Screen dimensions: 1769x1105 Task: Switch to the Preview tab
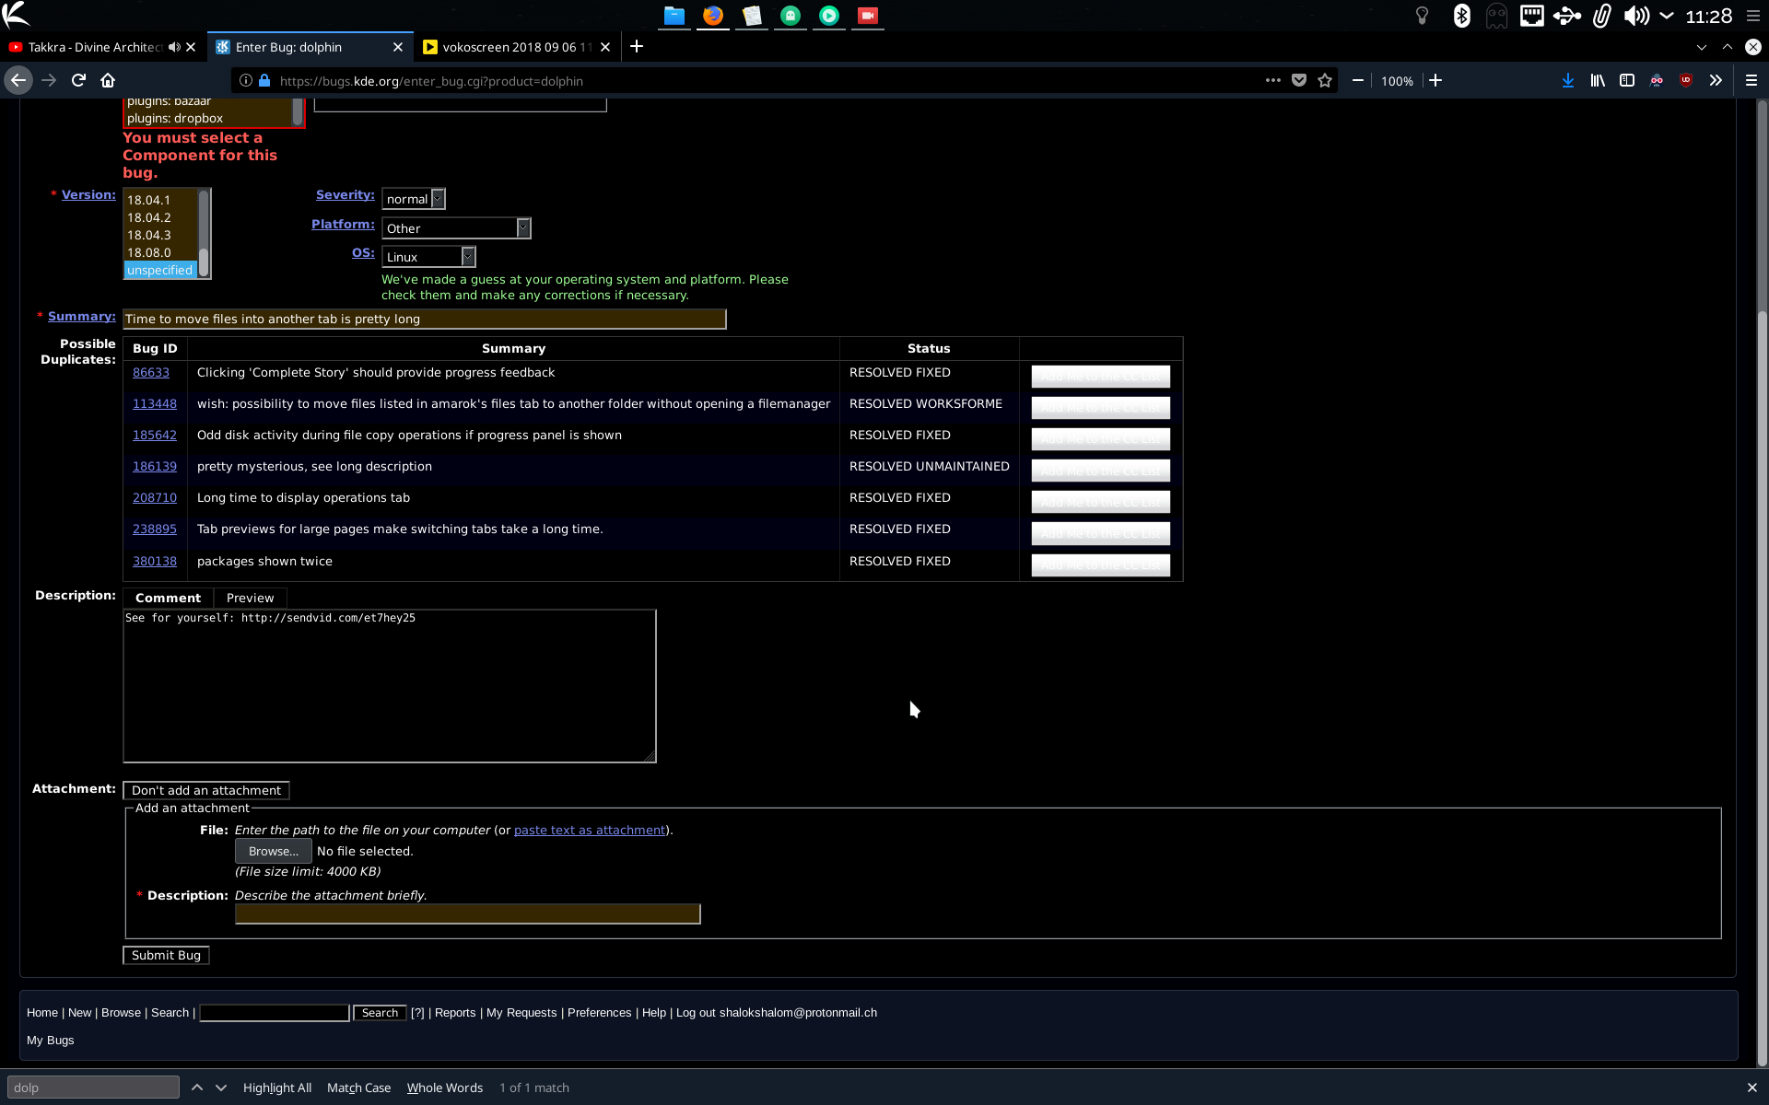tap(250, 598)
